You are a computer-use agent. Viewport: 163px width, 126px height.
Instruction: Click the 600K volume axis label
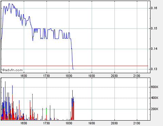pyautogui.click(x=155, y=87)
